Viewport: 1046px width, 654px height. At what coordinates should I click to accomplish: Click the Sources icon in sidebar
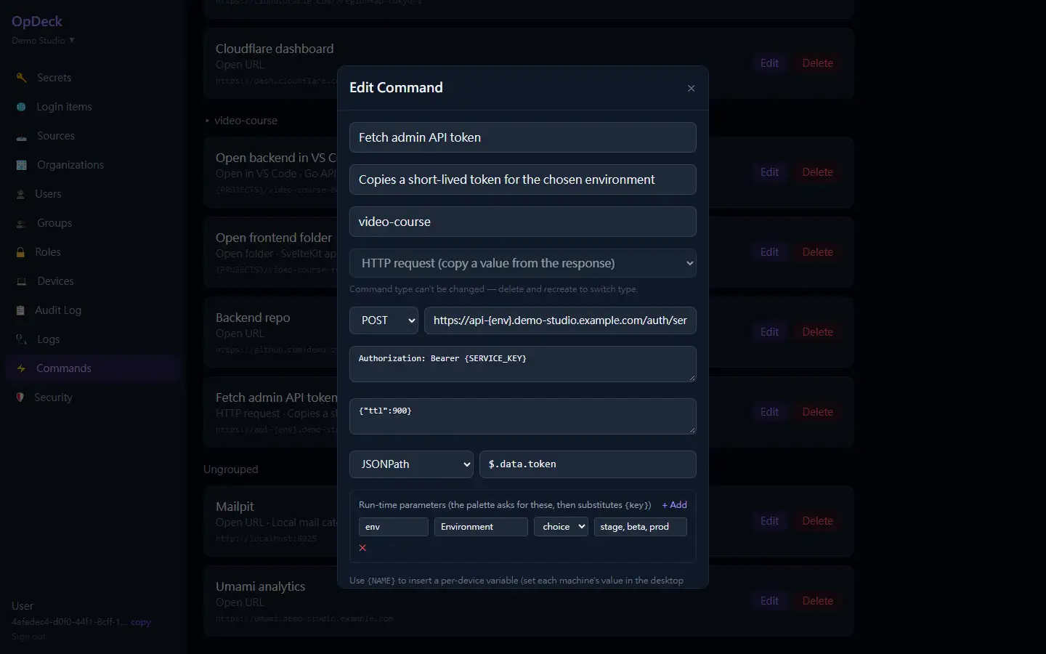point(21,136)
